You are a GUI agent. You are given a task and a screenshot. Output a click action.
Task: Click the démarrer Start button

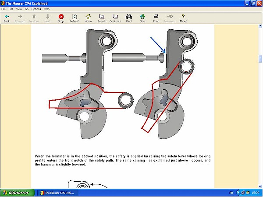[17, 193]
